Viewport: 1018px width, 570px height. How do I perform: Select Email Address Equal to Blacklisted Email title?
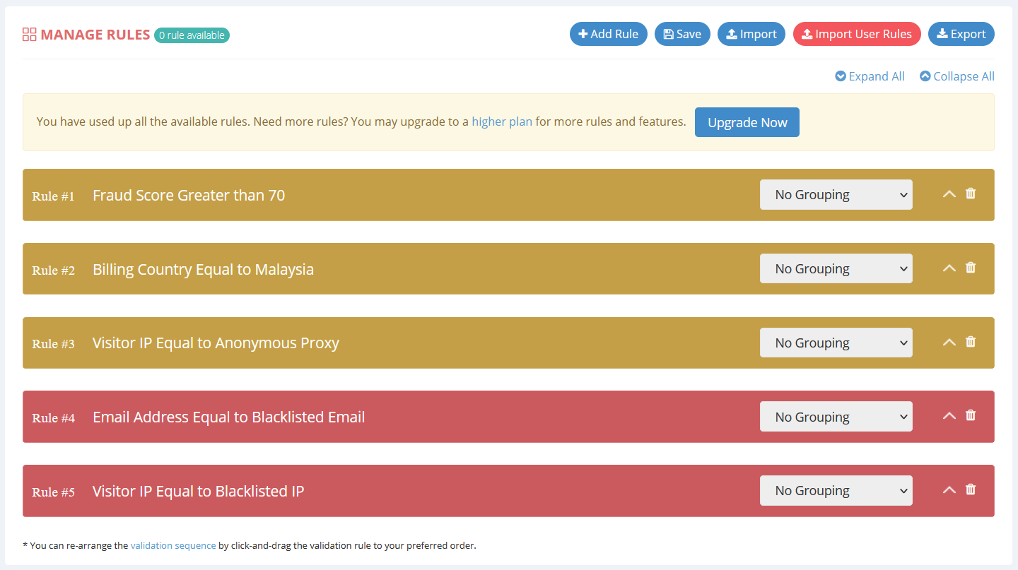(228, 417)
